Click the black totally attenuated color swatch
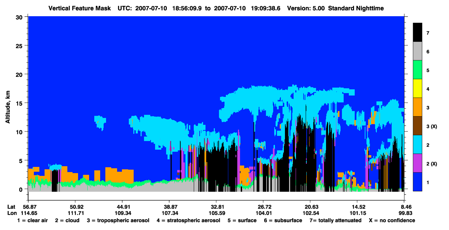 (418, 32)
